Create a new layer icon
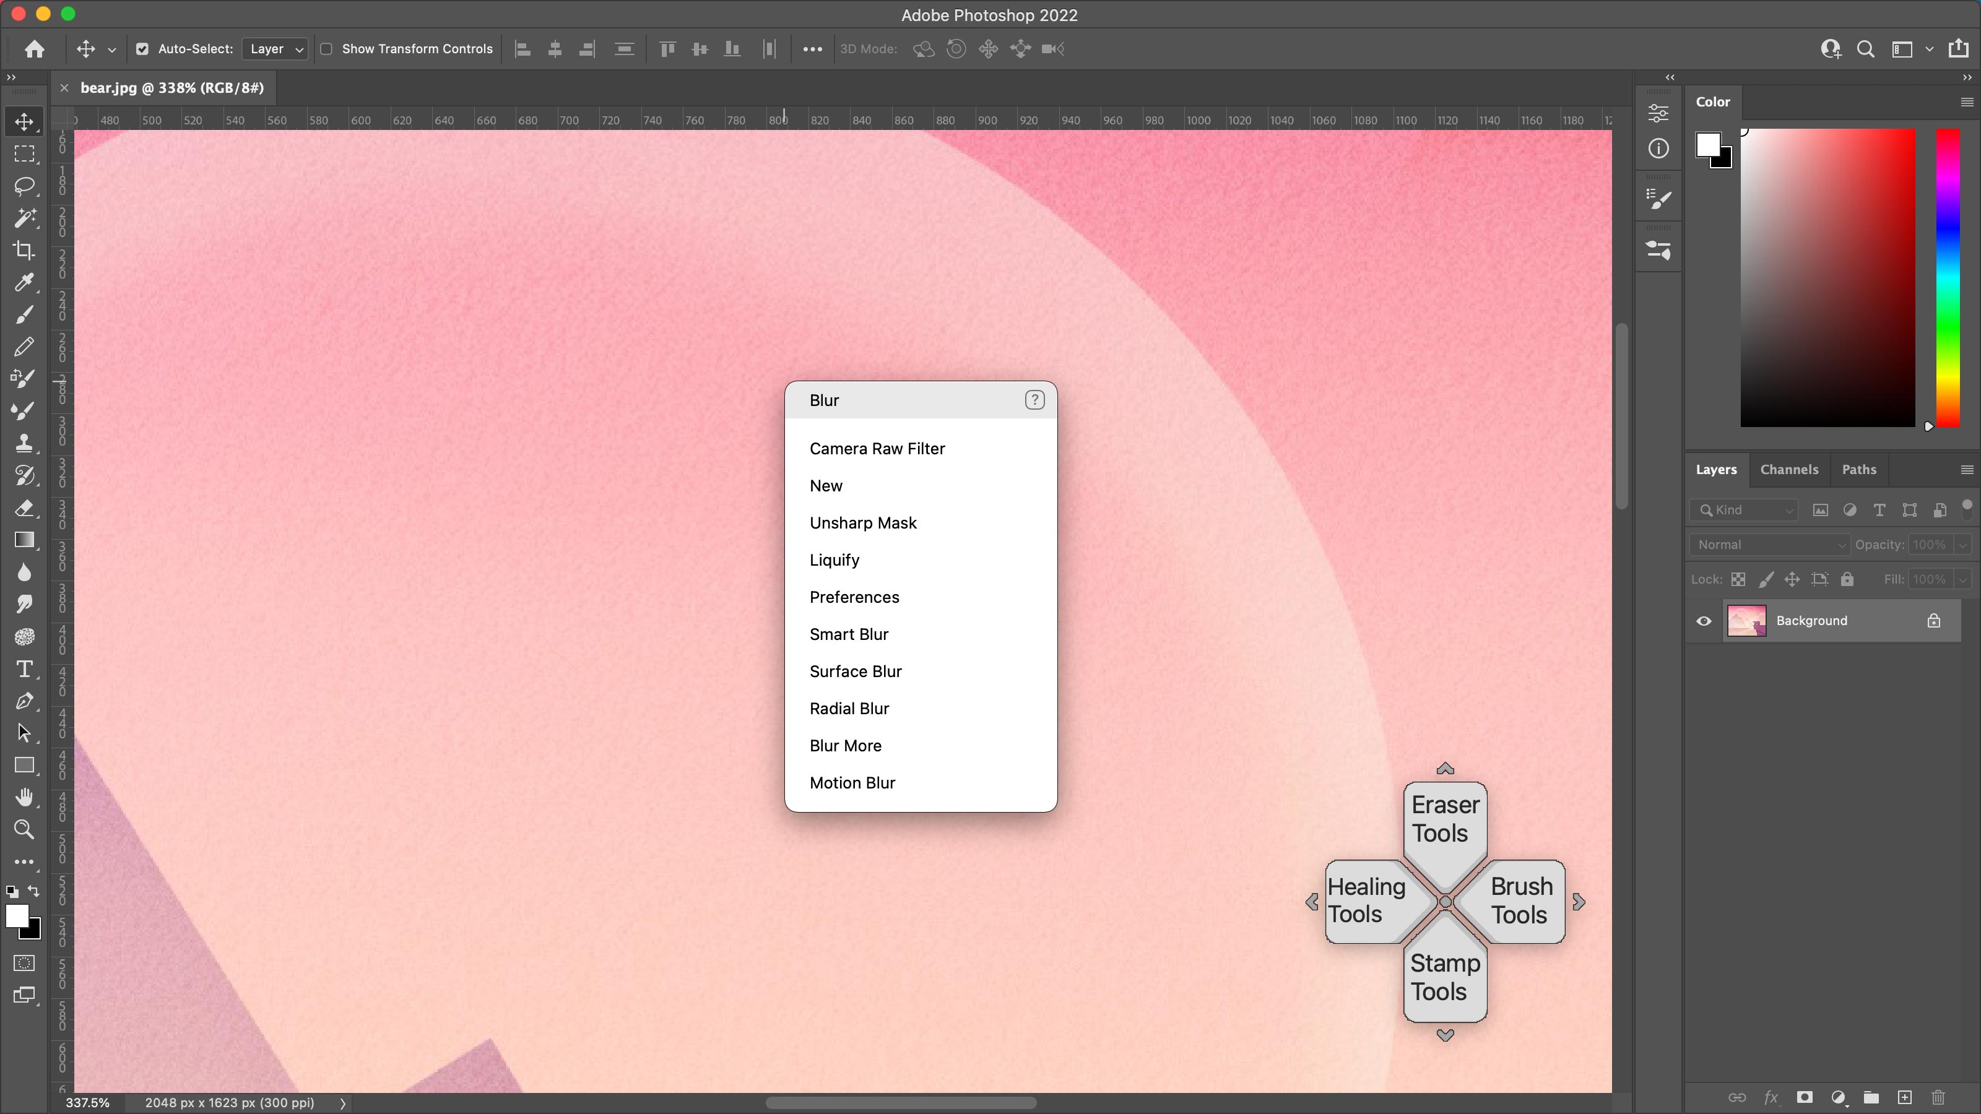The width and height of the screenshot is (1981, 1114). [x=1905, y=1097]
